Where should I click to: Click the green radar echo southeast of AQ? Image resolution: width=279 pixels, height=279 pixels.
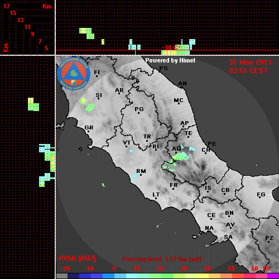180,156
